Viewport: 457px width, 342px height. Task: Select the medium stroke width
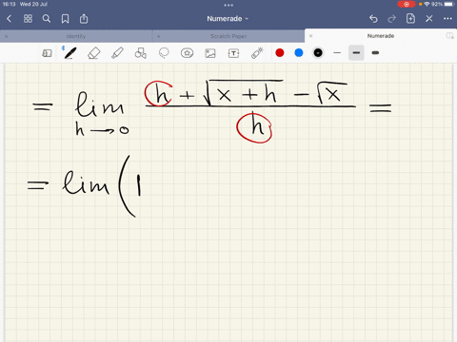[356, 53]
